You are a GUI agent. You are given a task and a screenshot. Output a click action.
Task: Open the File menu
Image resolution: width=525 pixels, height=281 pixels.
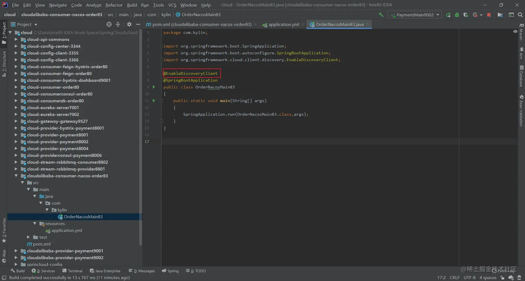15,5
